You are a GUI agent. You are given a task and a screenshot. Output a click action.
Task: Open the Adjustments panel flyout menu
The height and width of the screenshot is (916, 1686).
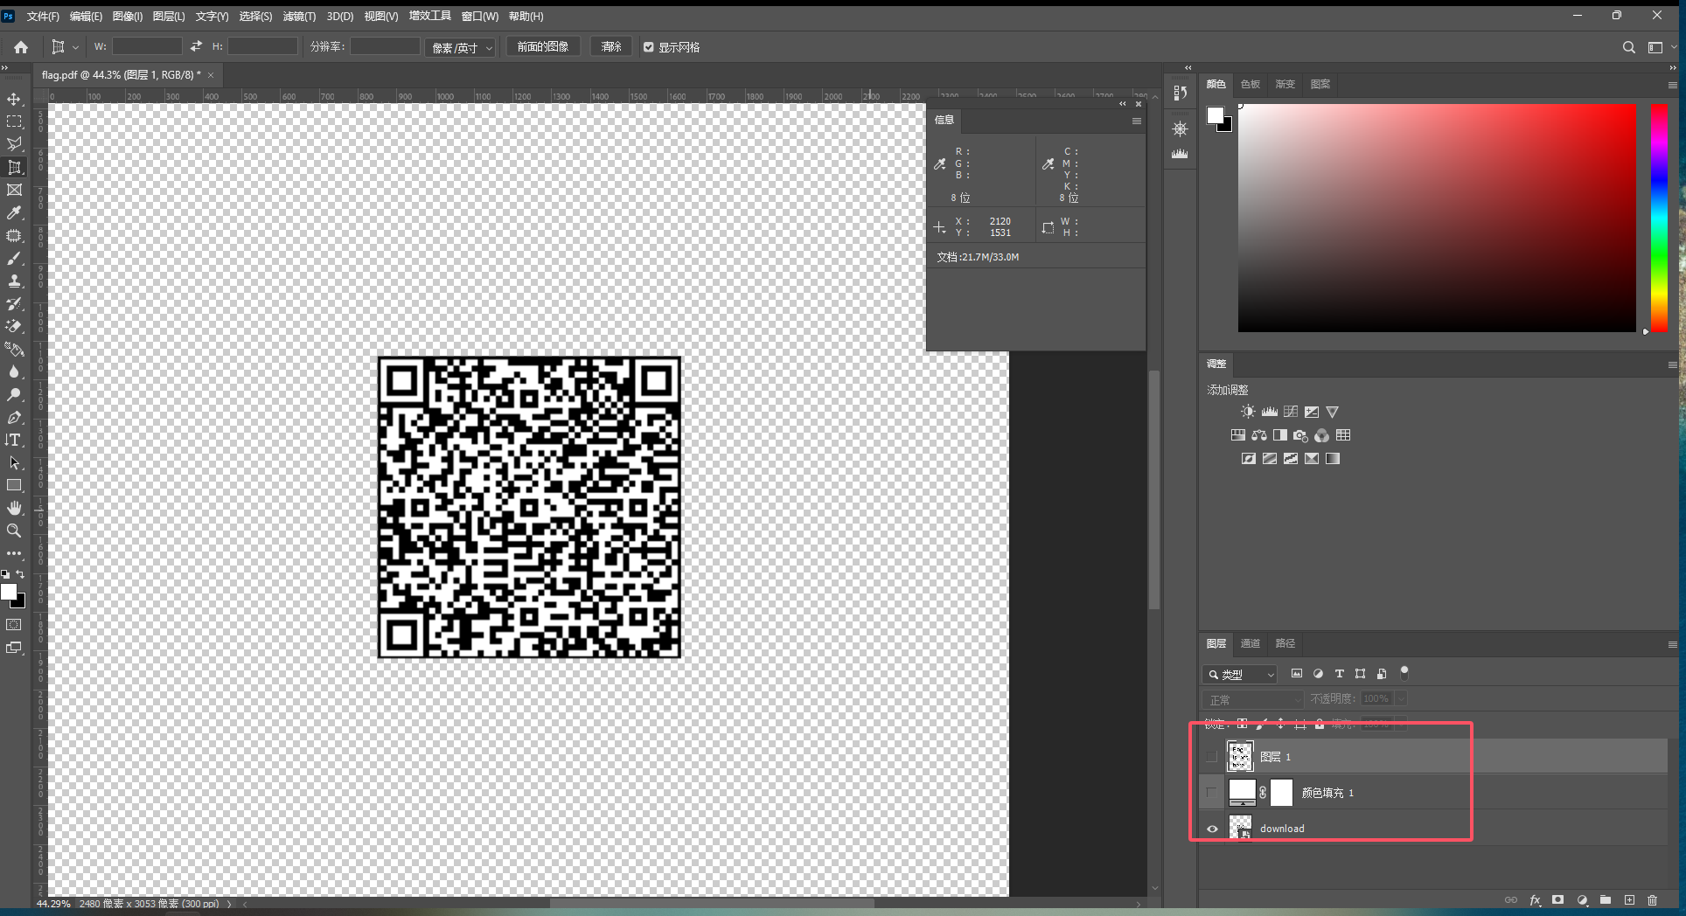point(1672,364)
